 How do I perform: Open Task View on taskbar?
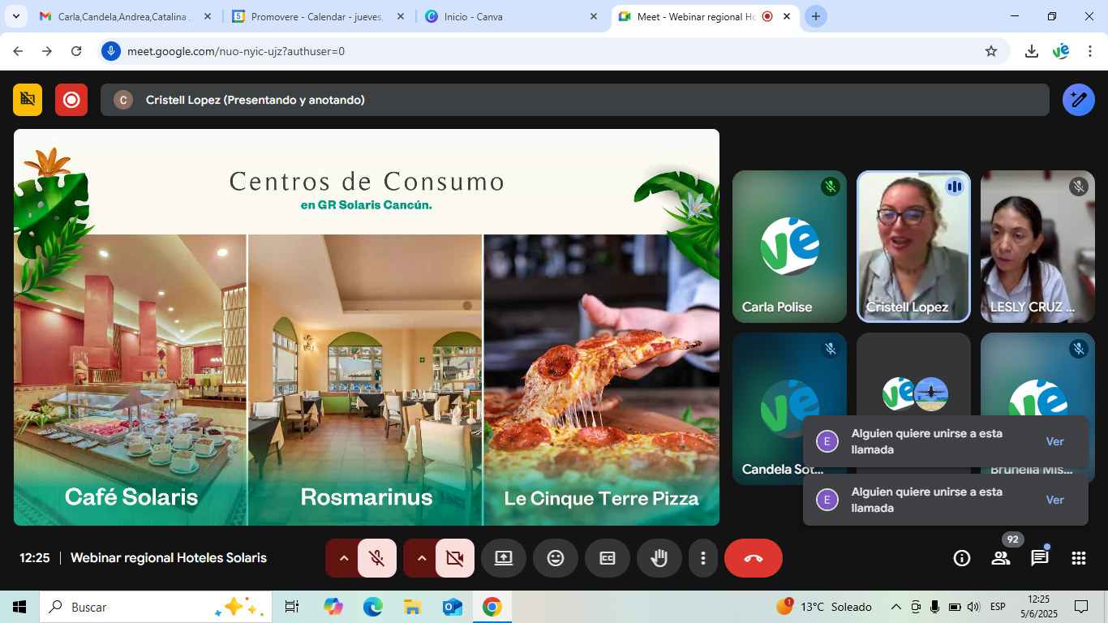(x=292, y=607)
